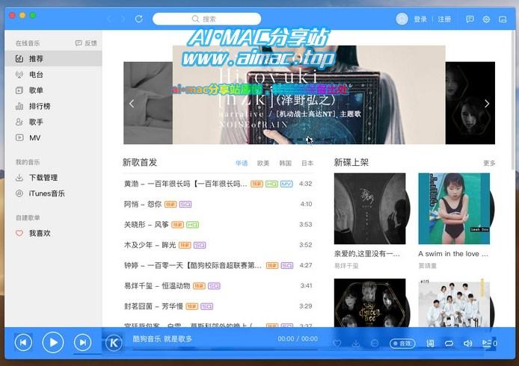519x366 pixels.
Task: Open the MV section
Action: coord(53,138)
